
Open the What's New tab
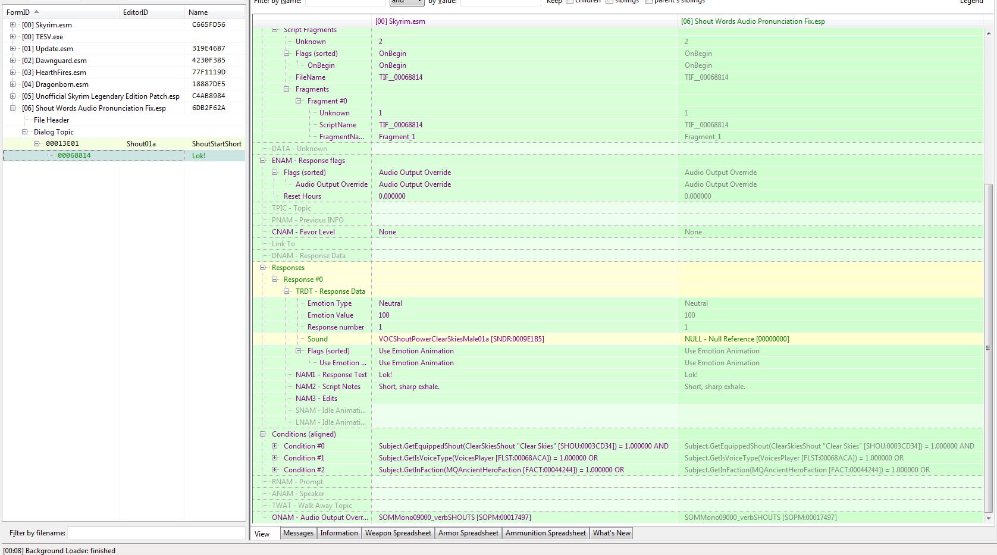pyautogui.click(x=611, y=533)
